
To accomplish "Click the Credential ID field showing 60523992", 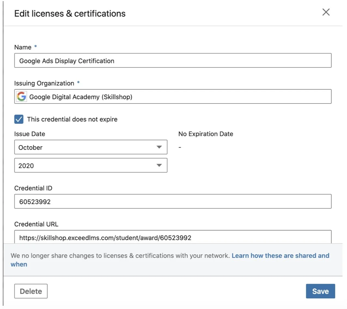I will (x=173, y=201).
